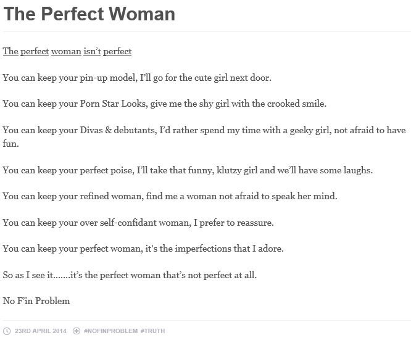This screenshot has width=411, height=338.
Task: Open the "The Perfect Woman" post title
Action: 89,14
